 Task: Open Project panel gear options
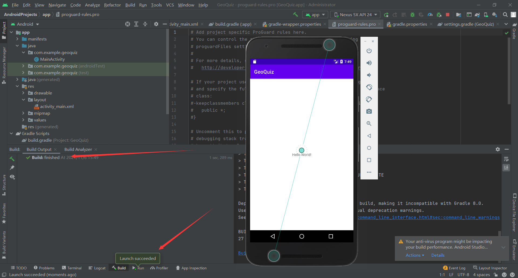tap(156, 24)
